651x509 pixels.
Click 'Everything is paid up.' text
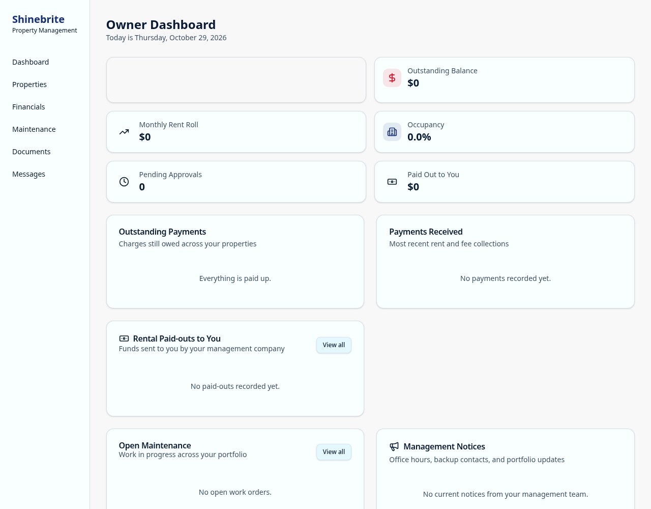[x=235, y=278]
